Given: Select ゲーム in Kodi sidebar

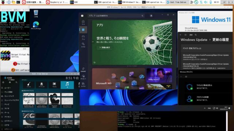Looking at the screenshot, I should (x=7, y=112).
